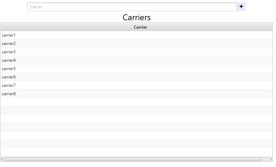Screen dimensions: 276x167
Task: Click the horizontal scrollbar thumb
Action: (133, 159)
